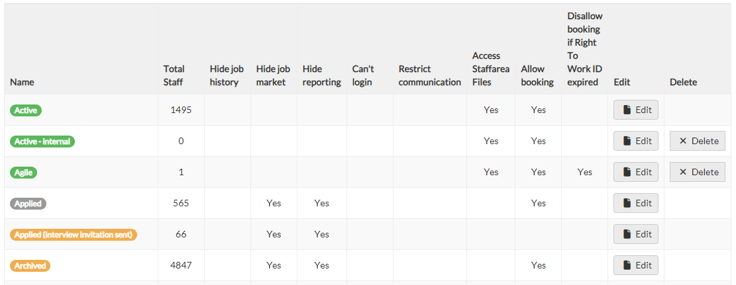Click the orange Archived status badge
736x285 pixels.
pyautogui.click(x=30, y=266)
